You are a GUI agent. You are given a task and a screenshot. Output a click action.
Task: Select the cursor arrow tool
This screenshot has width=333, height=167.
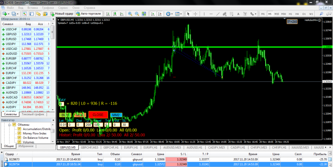click(x=188, y=14)
